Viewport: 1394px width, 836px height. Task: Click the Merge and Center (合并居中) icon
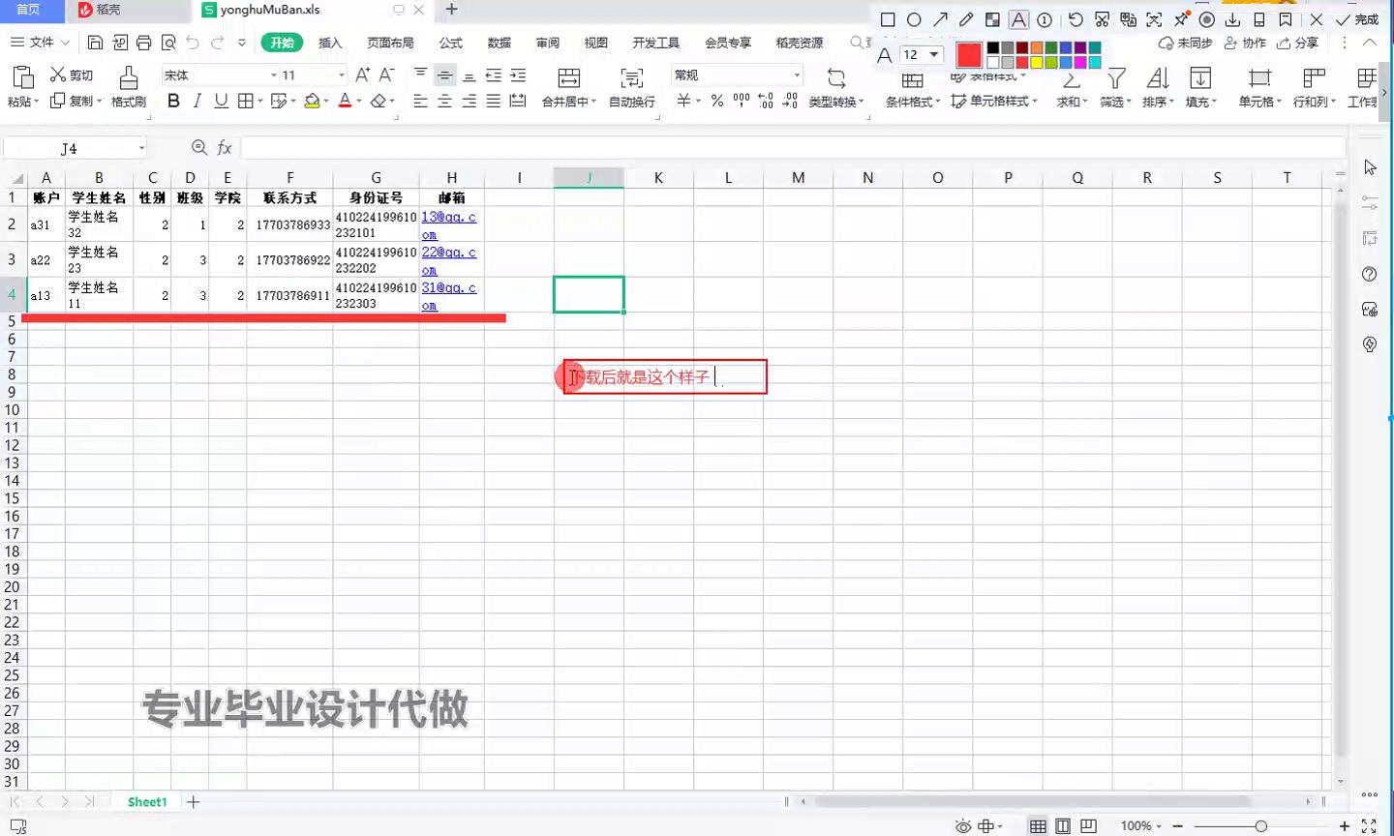(x=569, y=78)
